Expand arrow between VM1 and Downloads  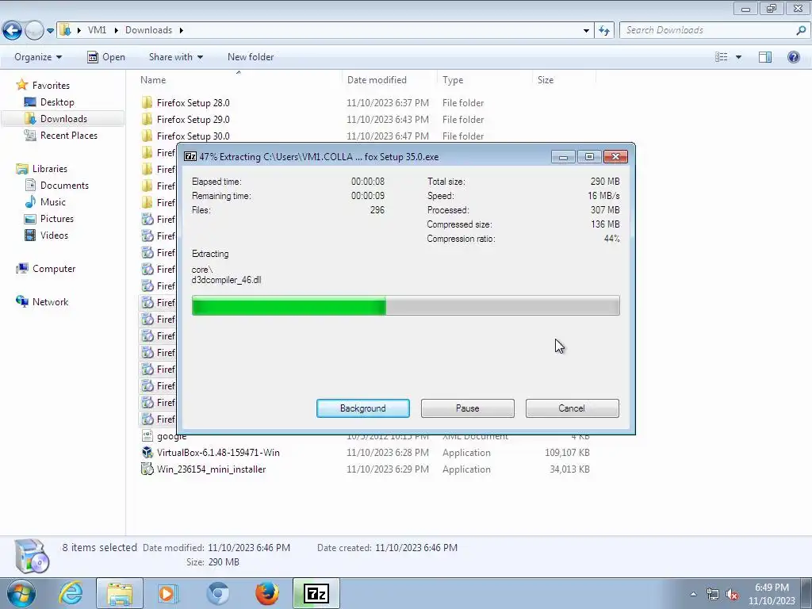116,30
